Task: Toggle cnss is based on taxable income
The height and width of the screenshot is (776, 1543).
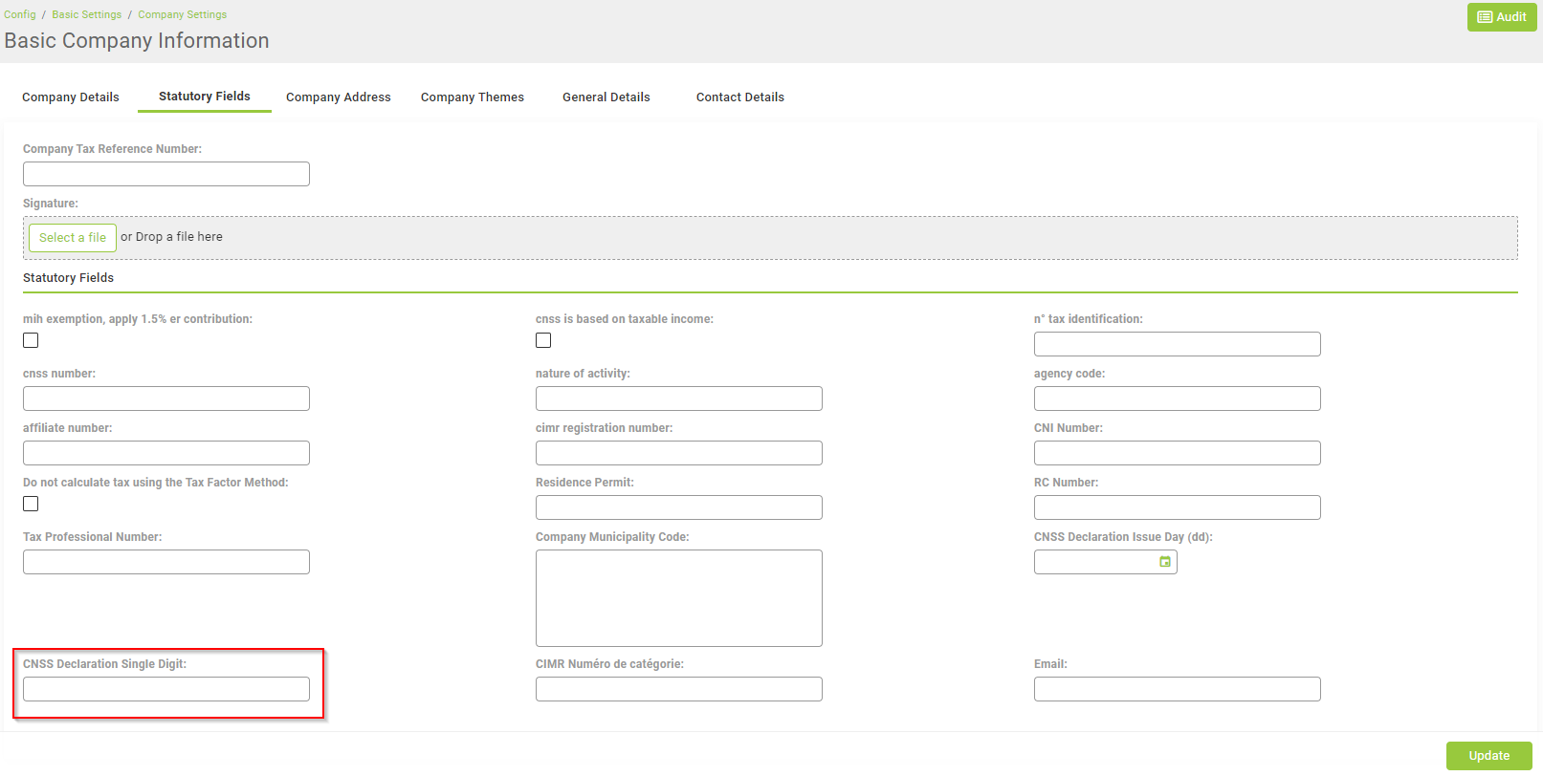Action: (543, 340)
